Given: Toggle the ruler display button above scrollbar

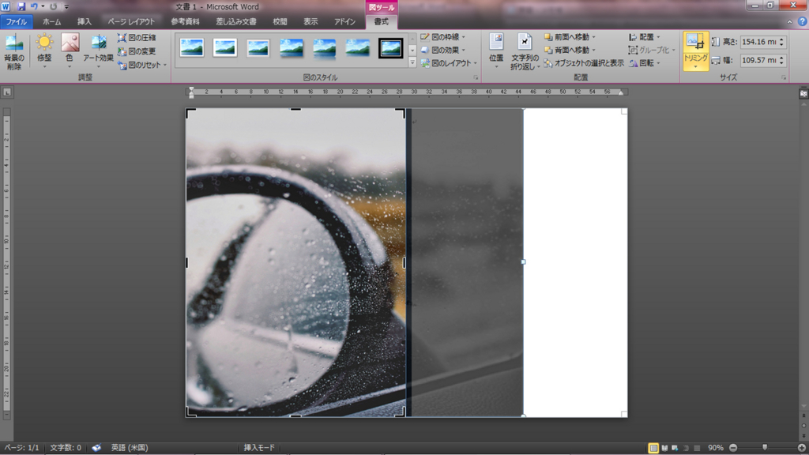Looking at the screenshot, I should (803, 93).
